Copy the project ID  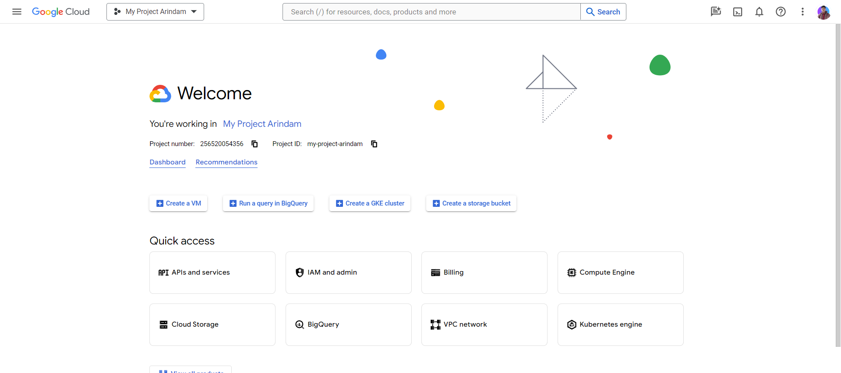(374, 144)
